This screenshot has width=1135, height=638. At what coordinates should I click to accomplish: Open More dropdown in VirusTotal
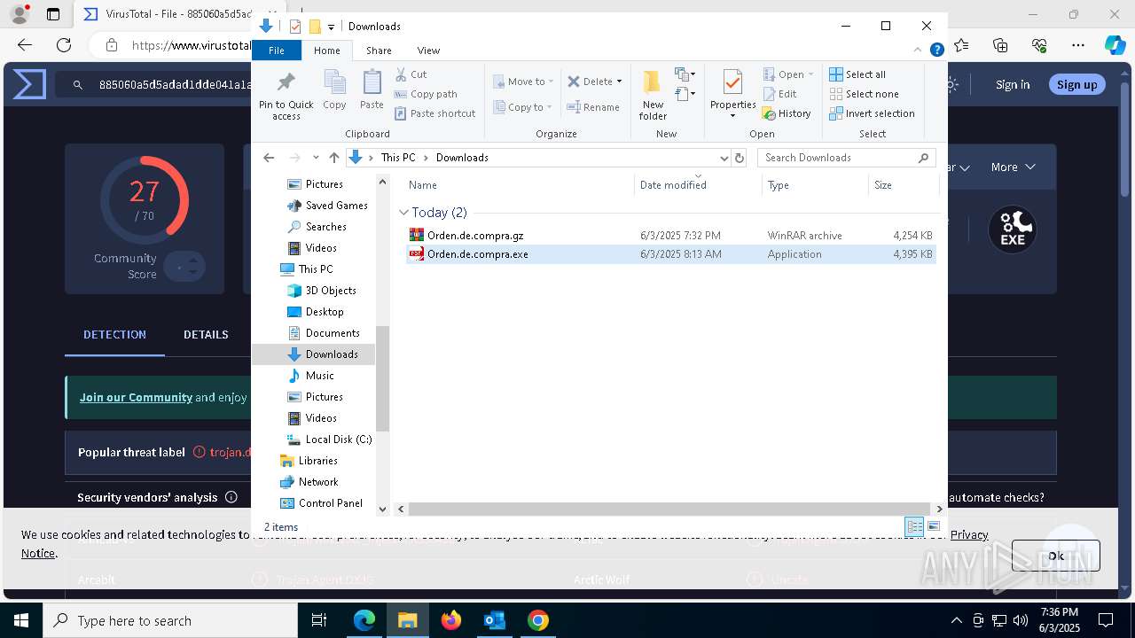pyautogui.click(x=1014, y=167)
